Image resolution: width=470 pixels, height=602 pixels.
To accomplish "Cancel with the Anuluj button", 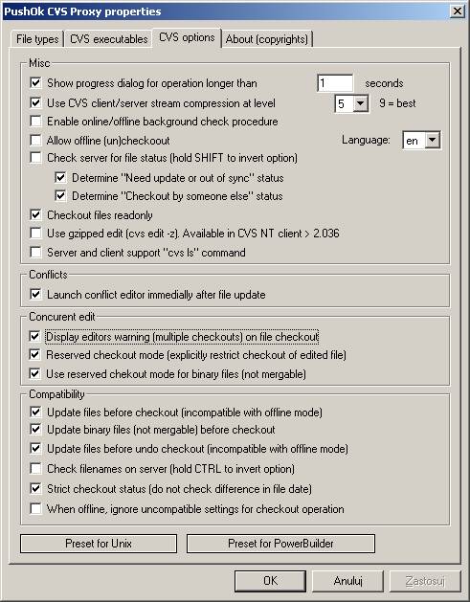I will tap(347, 581).
